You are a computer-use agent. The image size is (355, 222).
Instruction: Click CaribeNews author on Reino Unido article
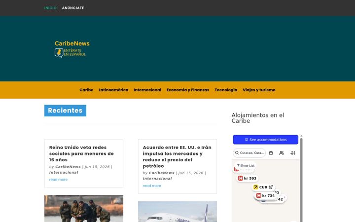coord(68,167)
